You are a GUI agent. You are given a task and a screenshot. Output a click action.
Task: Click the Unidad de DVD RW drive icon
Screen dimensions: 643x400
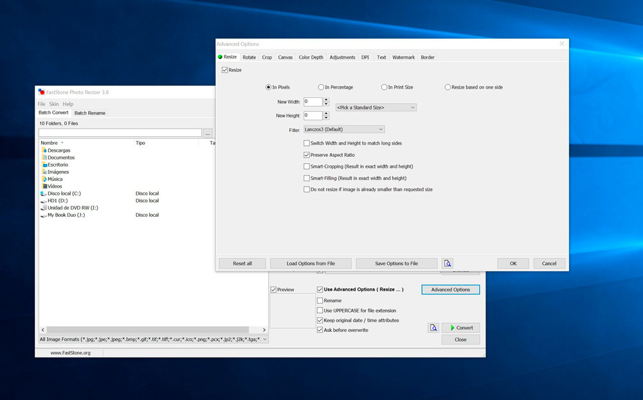click(x=44, y=208)
